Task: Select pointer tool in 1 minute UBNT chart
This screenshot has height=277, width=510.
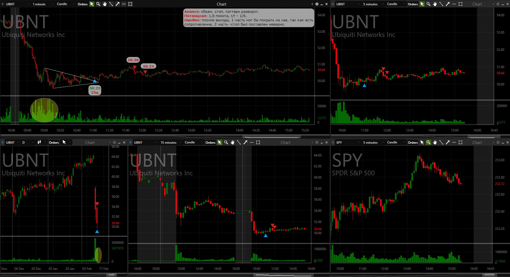Action: [92, 4]
